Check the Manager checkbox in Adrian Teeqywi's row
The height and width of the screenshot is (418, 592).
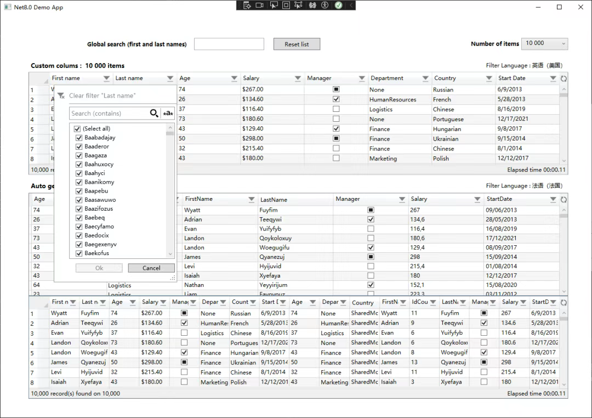(371, 219)
